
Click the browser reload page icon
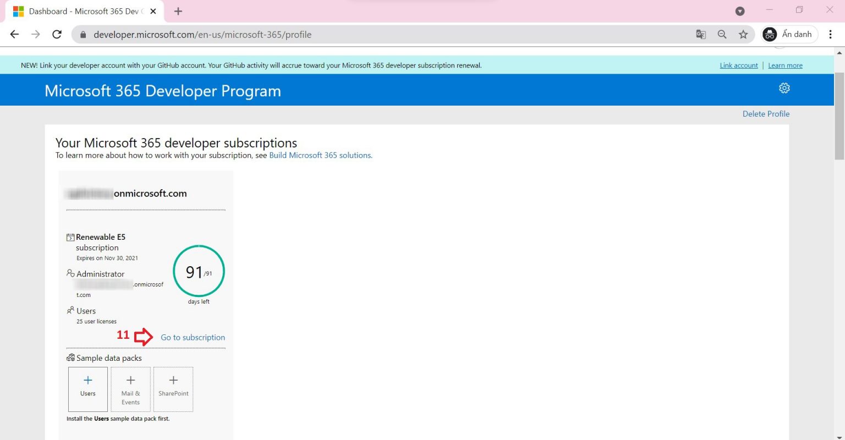coord(57,34)
